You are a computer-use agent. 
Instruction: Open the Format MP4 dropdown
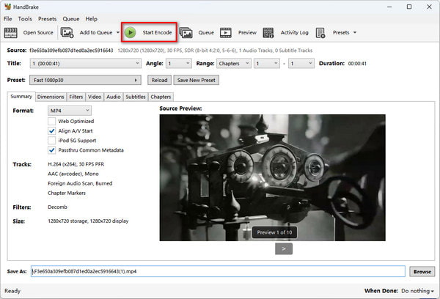pyautogui.click(x=70, y=111)
